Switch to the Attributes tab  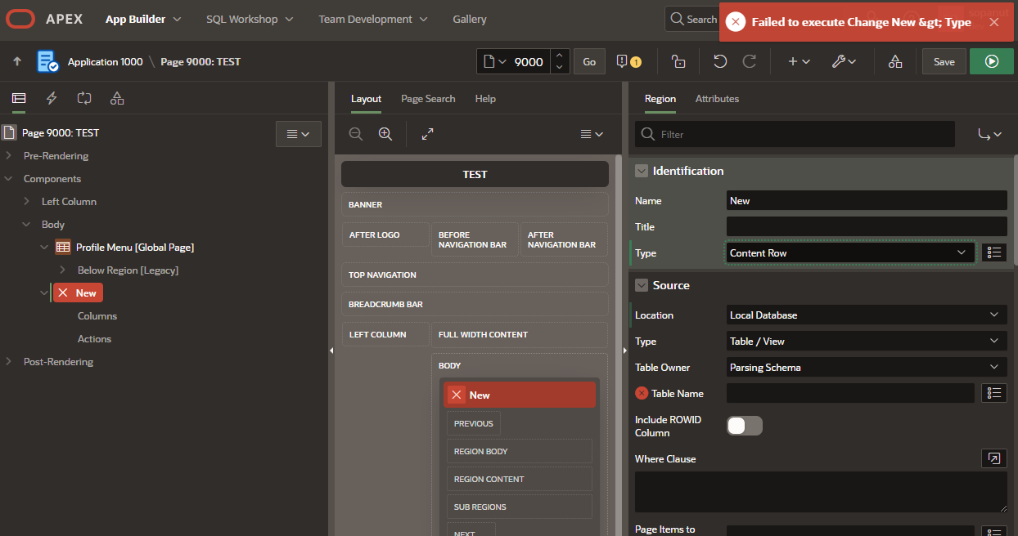[717, 99]
